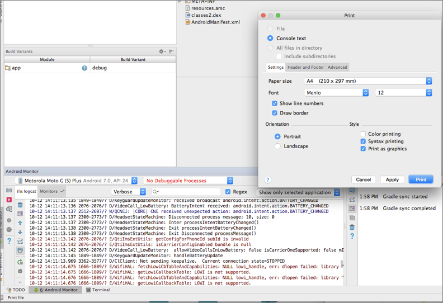Click scroll-to-end icon in Event Log toolbar
Screen dimensions: 443x303
[352, 209]
